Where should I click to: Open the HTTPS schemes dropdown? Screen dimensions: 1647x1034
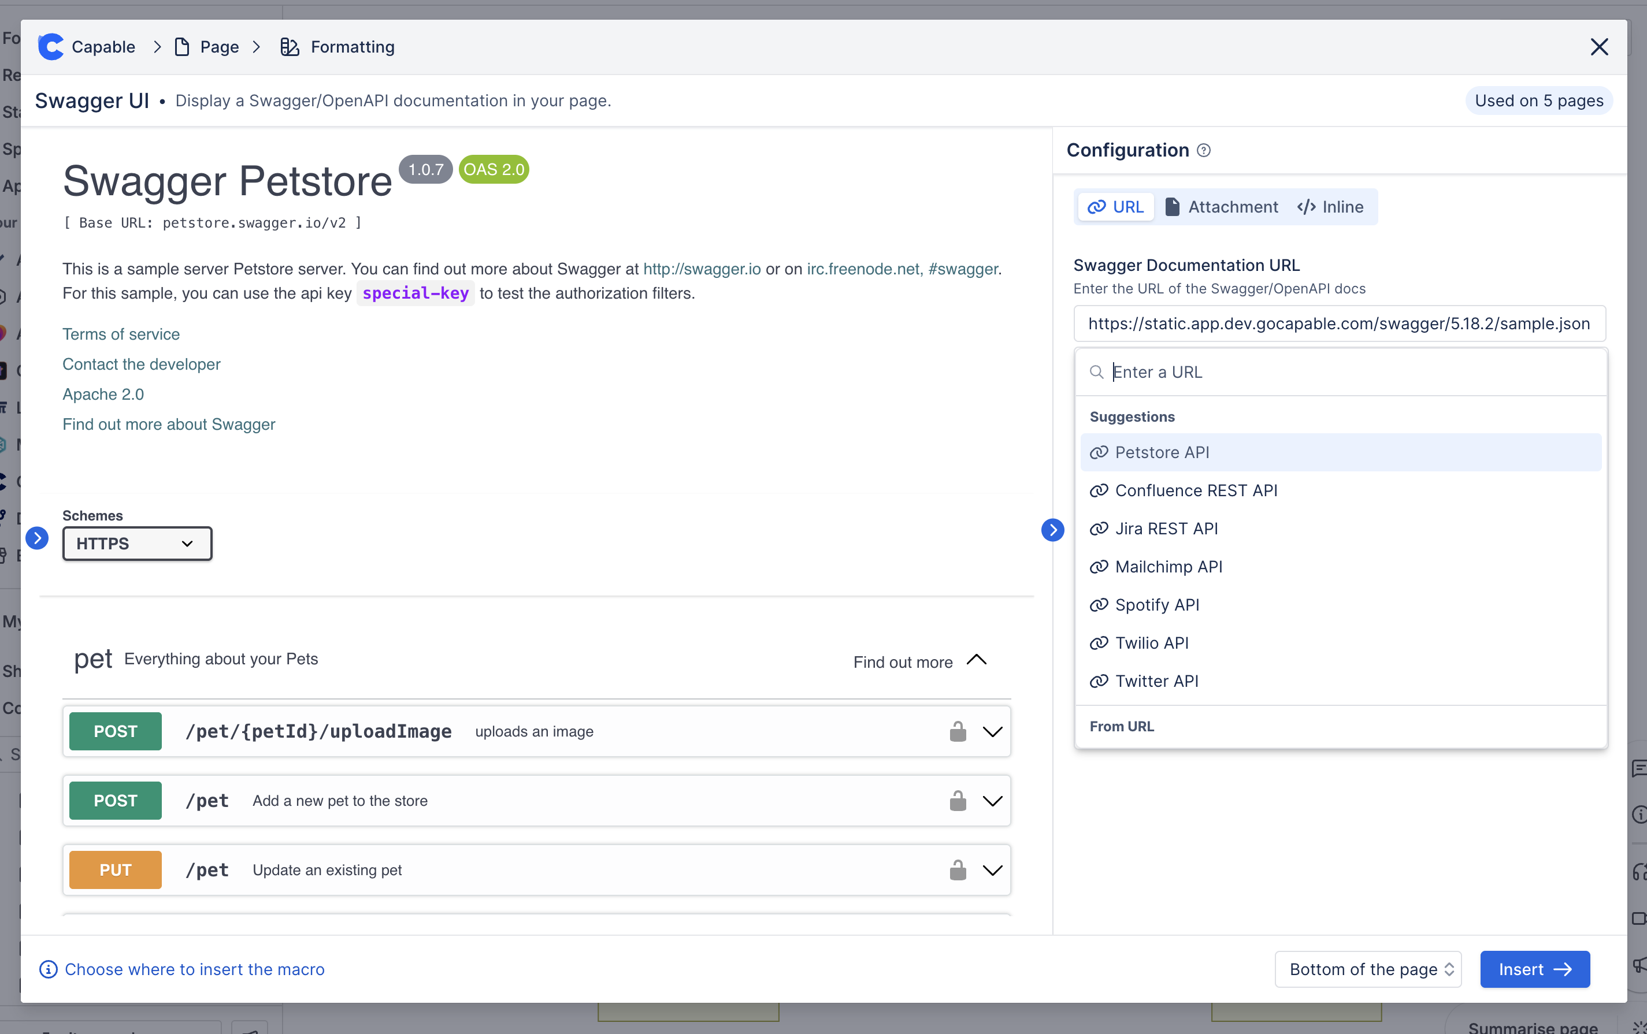point(137,544)
